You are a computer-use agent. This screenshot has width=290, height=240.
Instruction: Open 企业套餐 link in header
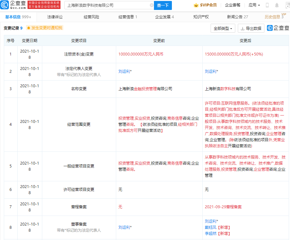tap(233, 5)
